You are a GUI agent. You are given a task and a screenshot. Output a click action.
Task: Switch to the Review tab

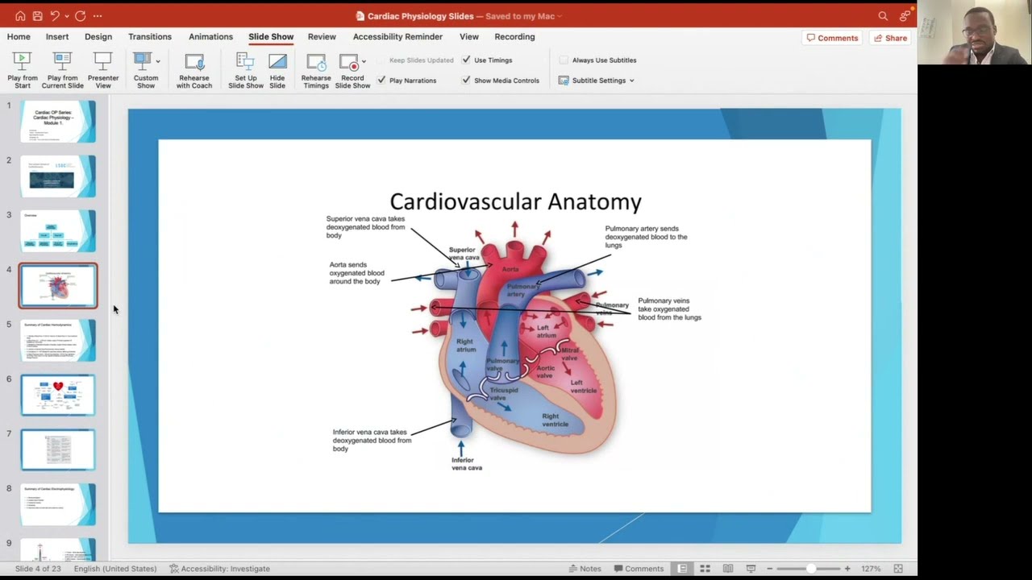[x=322, y=37]
